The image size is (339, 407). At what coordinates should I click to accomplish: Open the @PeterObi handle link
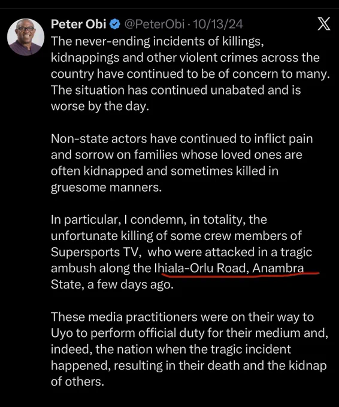[x=155, y=24]
